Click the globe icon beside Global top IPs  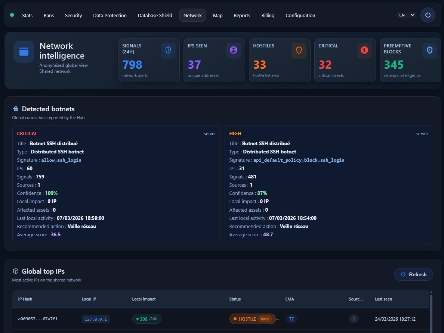15,271
